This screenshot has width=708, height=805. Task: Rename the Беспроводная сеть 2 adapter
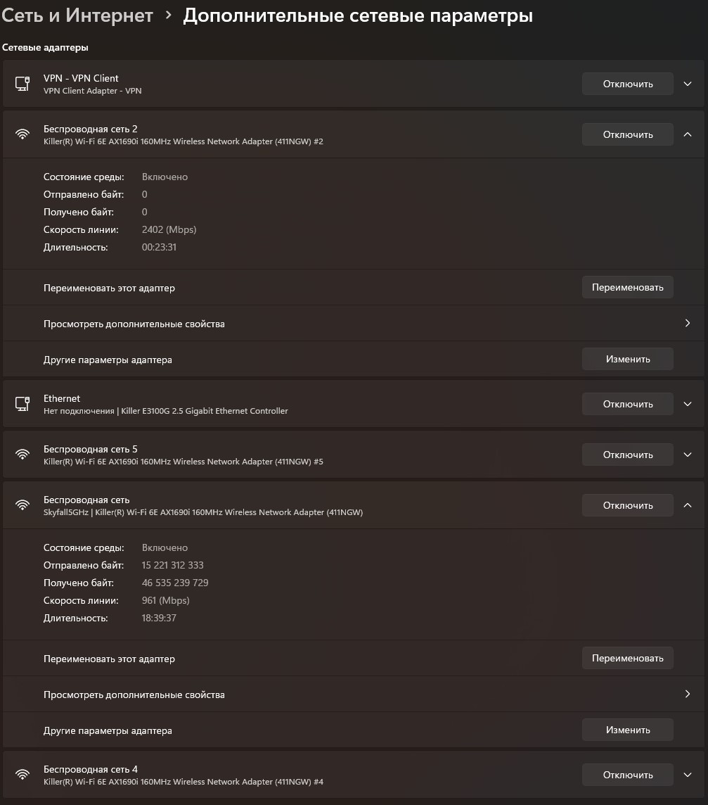click(627, 287)
